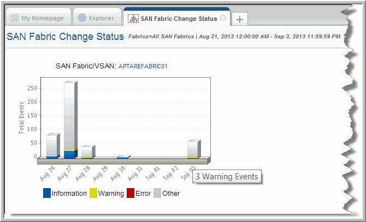This screenshot has height=222, width=366.
Task: Select the Aug 28 bar in chart
Action: click(x=86, y=152)
